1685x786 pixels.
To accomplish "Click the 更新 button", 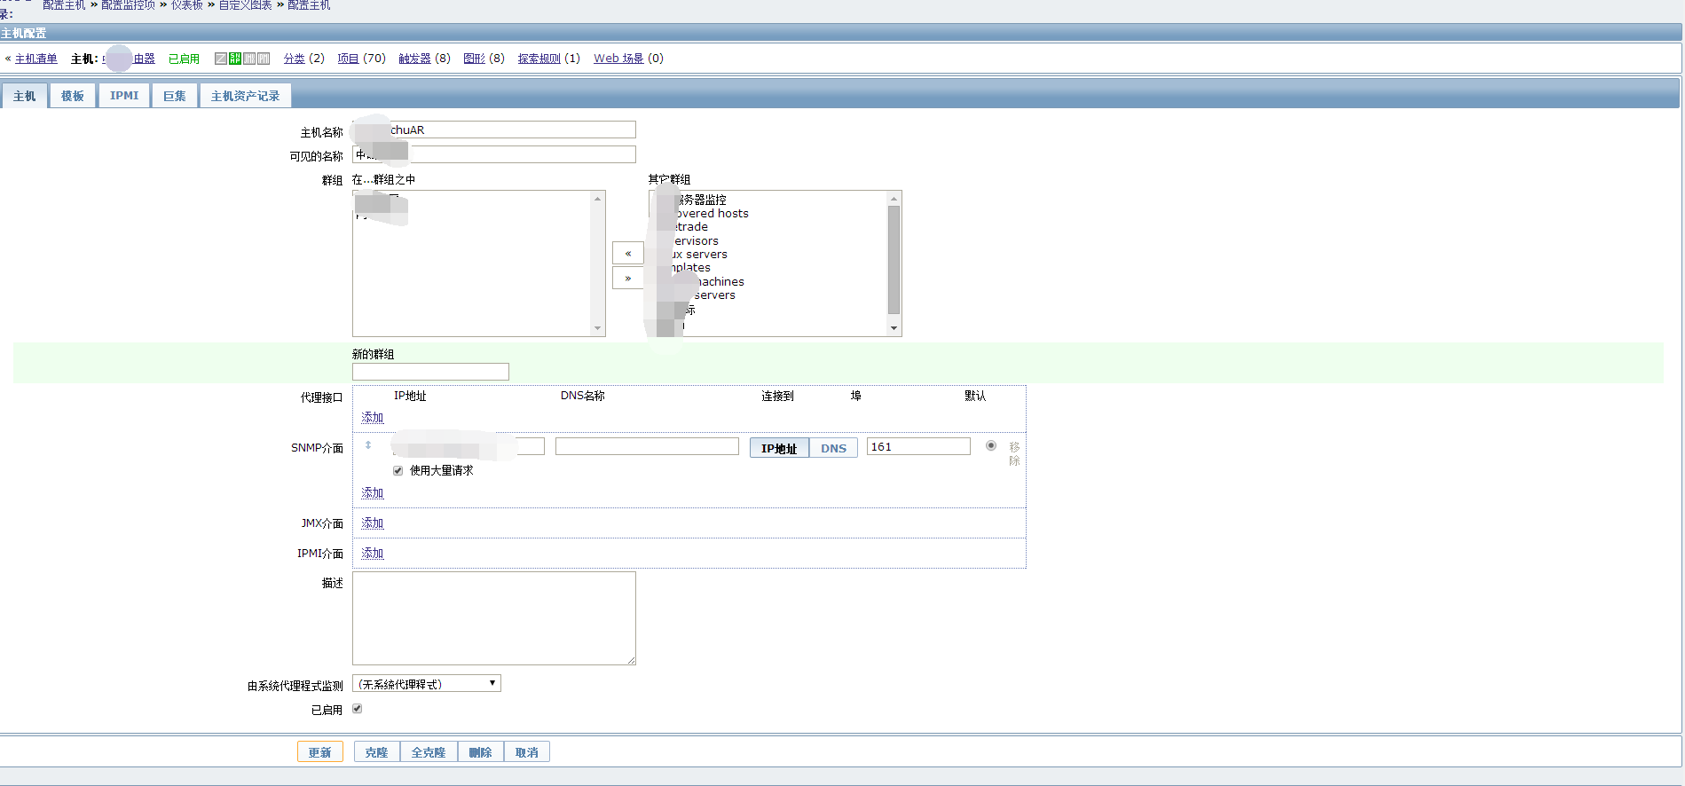I will click(x=319, y=752).
